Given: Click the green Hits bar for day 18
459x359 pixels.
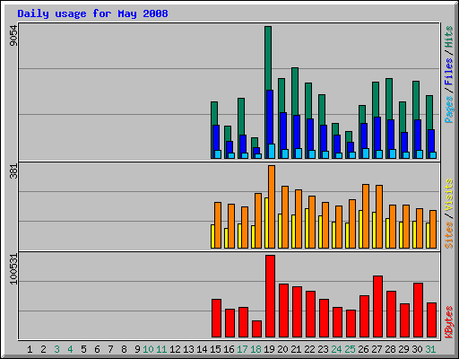Looking at the screenshot, I should pos(255,142).
